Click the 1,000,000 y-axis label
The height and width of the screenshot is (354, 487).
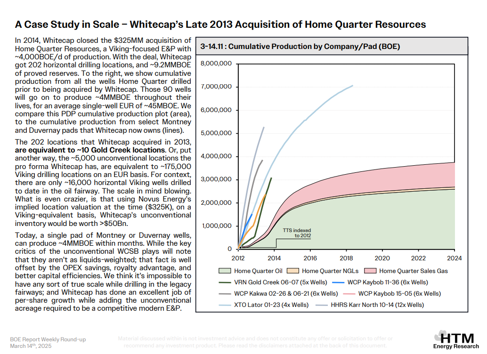point(217,226)
